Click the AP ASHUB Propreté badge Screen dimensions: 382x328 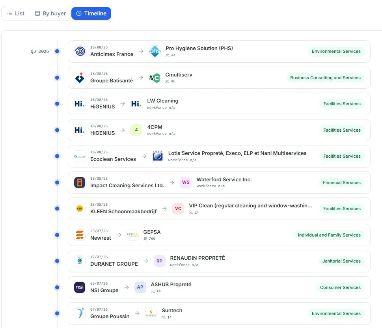pos(140,287)
